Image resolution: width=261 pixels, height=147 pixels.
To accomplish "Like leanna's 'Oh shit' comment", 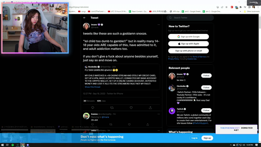I will [129, 124].
